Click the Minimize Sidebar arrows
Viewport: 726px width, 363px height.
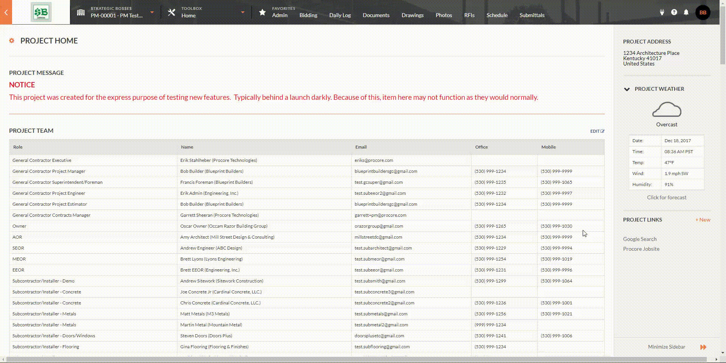[x=703, y=347]
